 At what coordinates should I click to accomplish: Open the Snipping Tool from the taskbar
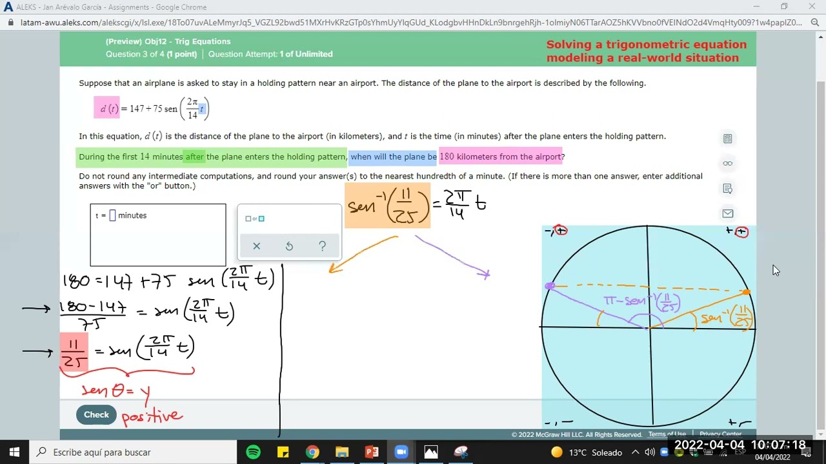461,452
